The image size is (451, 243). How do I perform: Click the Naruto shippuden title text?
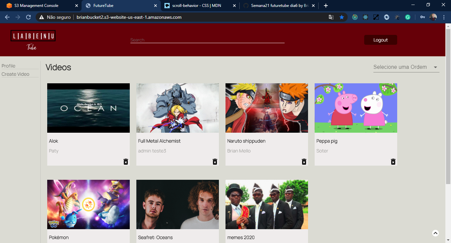[x=246, y=141]
